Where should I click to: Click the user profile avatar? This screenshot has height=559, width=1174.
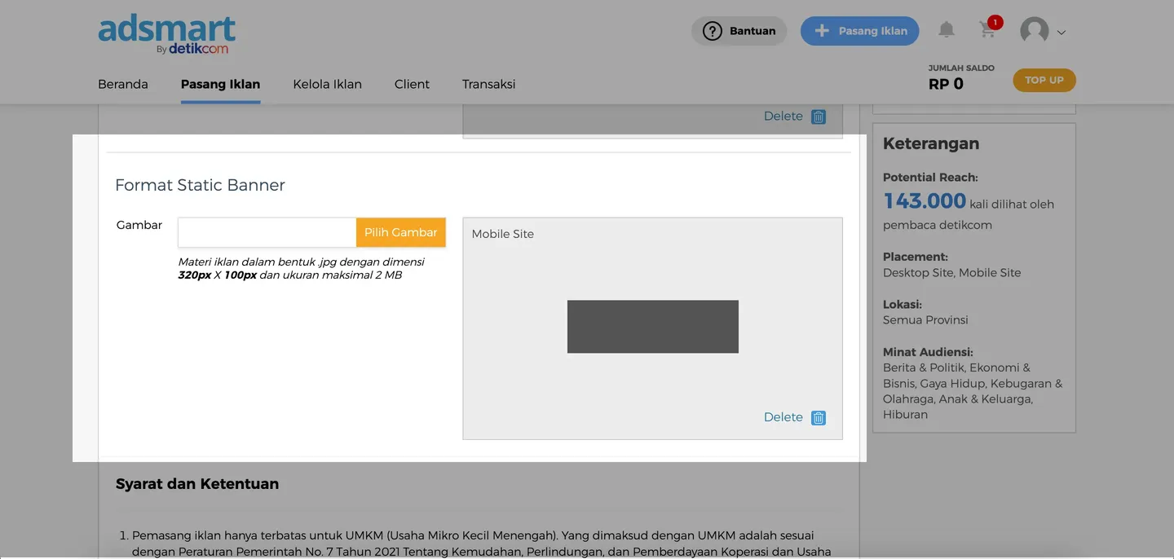pos(1035,31)
